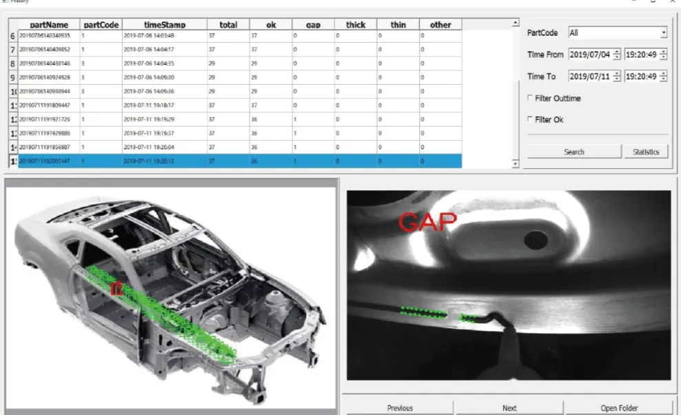681x415 pixels.
Task: Open the PartCode dropdown
Action: pos(663,32)
